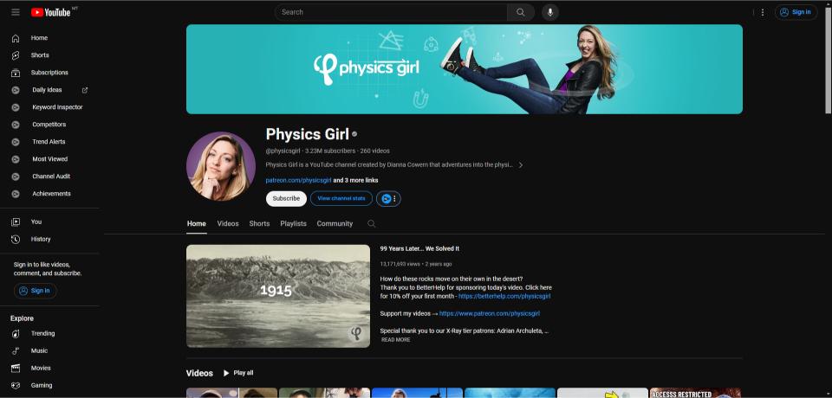The width and height of the screenshot is (832, 398).
Task: Open the hamburger guide menu
Action: click(16, 12)
